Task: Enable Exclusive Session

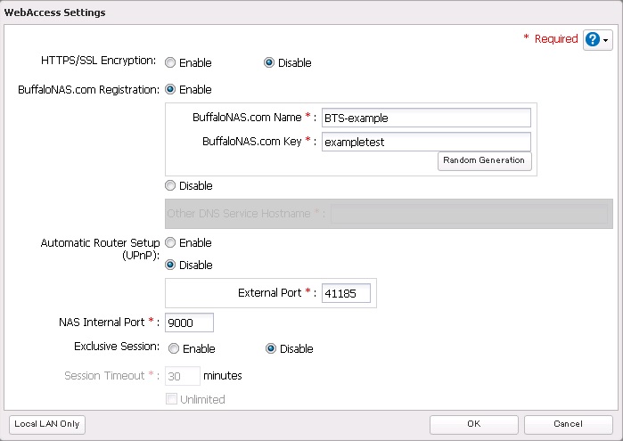Action: click(x=174, y=349)
